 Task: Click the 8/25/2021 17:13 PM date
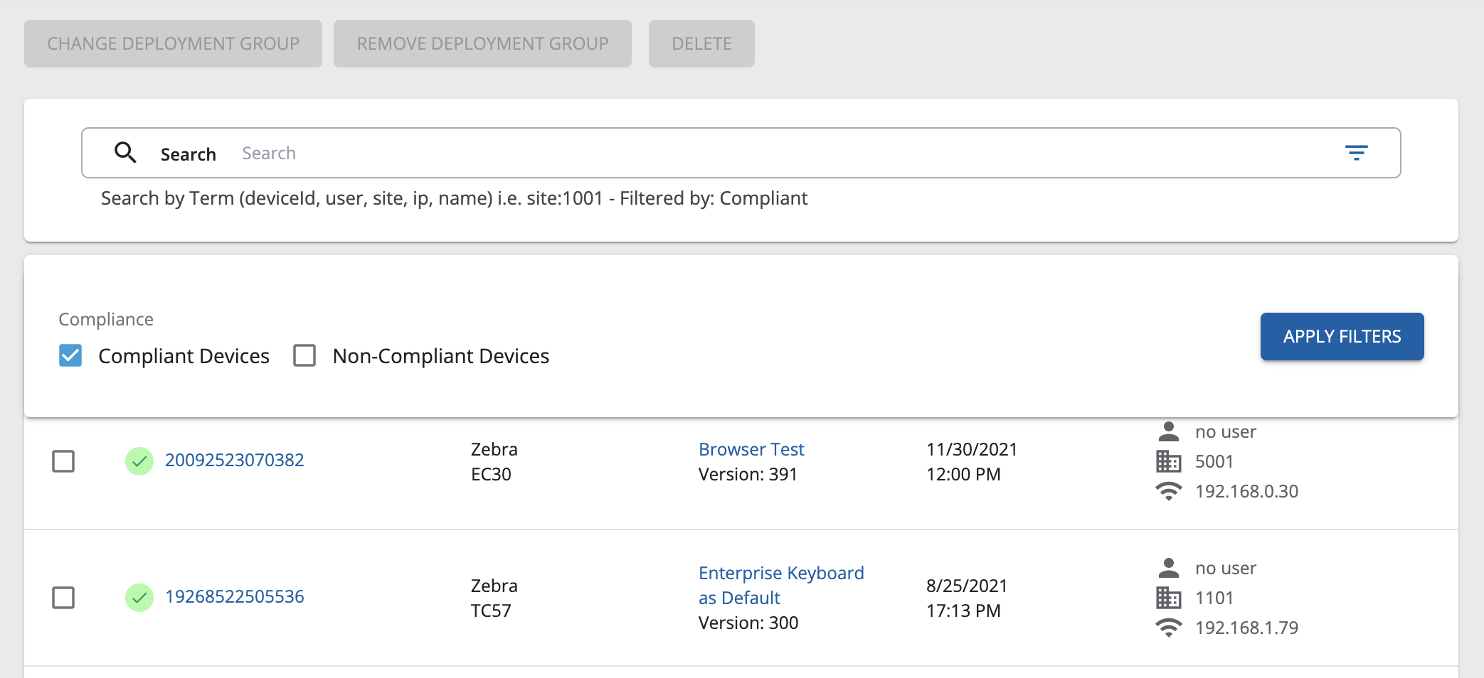[x=967, y=598]
